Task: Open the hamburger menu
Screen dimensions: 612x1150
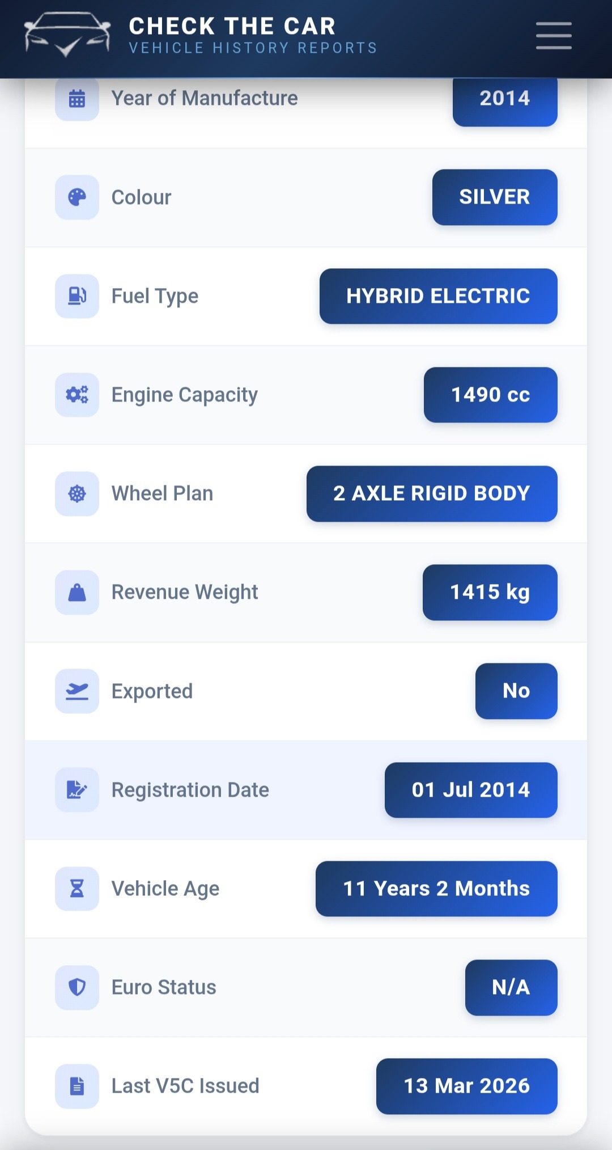Action: 554,36
